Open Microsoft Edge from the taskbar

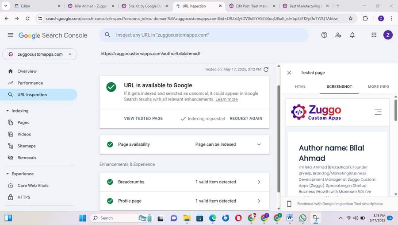(x=213, y=218)
